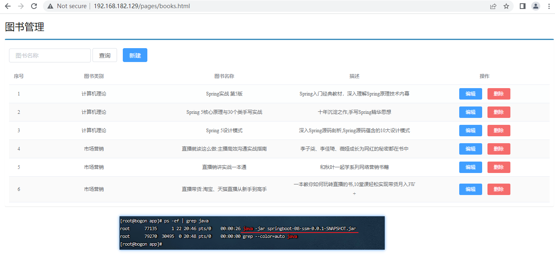Edit the Spring实战 第5版 row
The width and height of the screenshot is (555, 255).
coord(470,94)
